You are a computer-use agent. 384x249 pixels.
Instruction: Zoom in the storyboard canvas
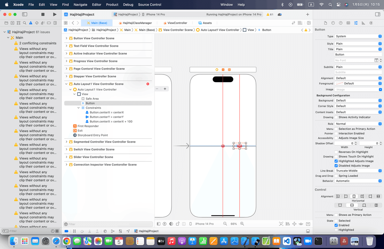(242, 224)
